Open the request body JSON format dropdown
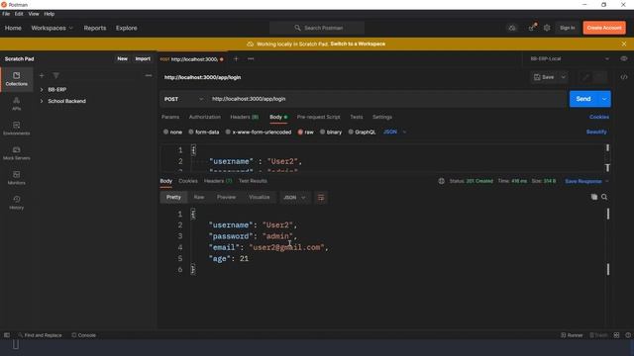 point(394,132)
